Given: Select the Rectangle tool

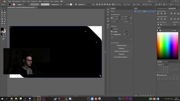Looking at the screenshot, I should click(x=2, y=15).
